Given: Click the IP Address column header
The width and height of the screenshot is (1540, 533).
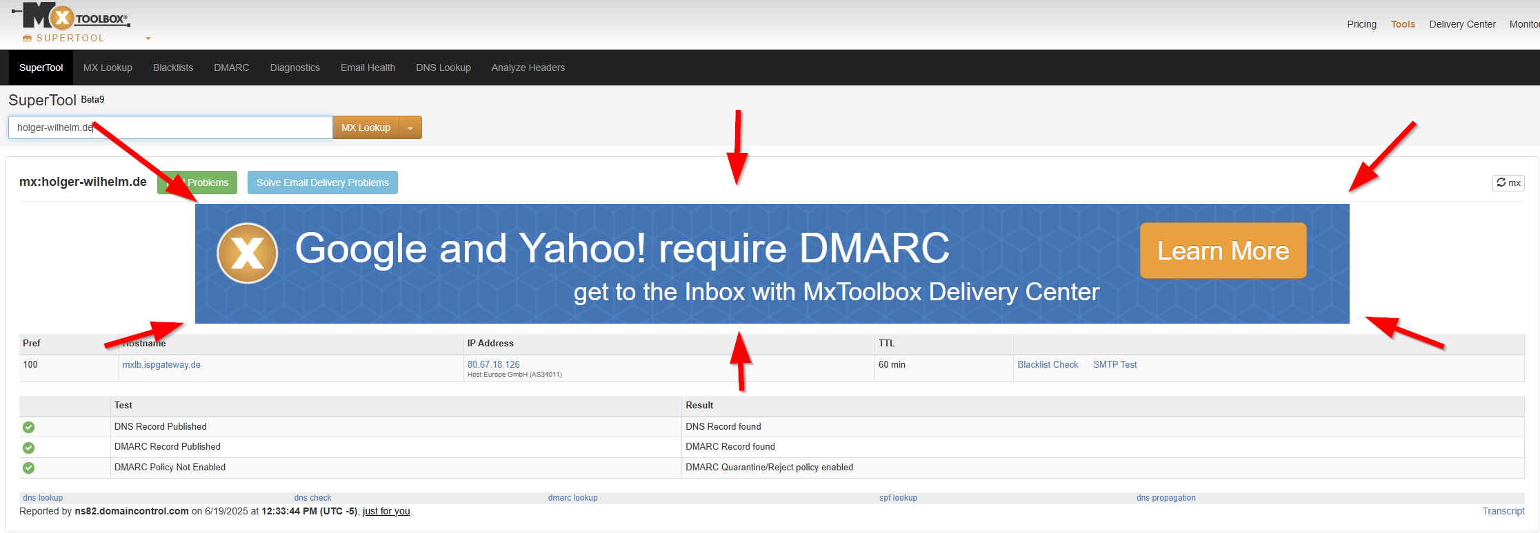Looking at the screenshot, I should pyautogui.click(x=490, y=344).
